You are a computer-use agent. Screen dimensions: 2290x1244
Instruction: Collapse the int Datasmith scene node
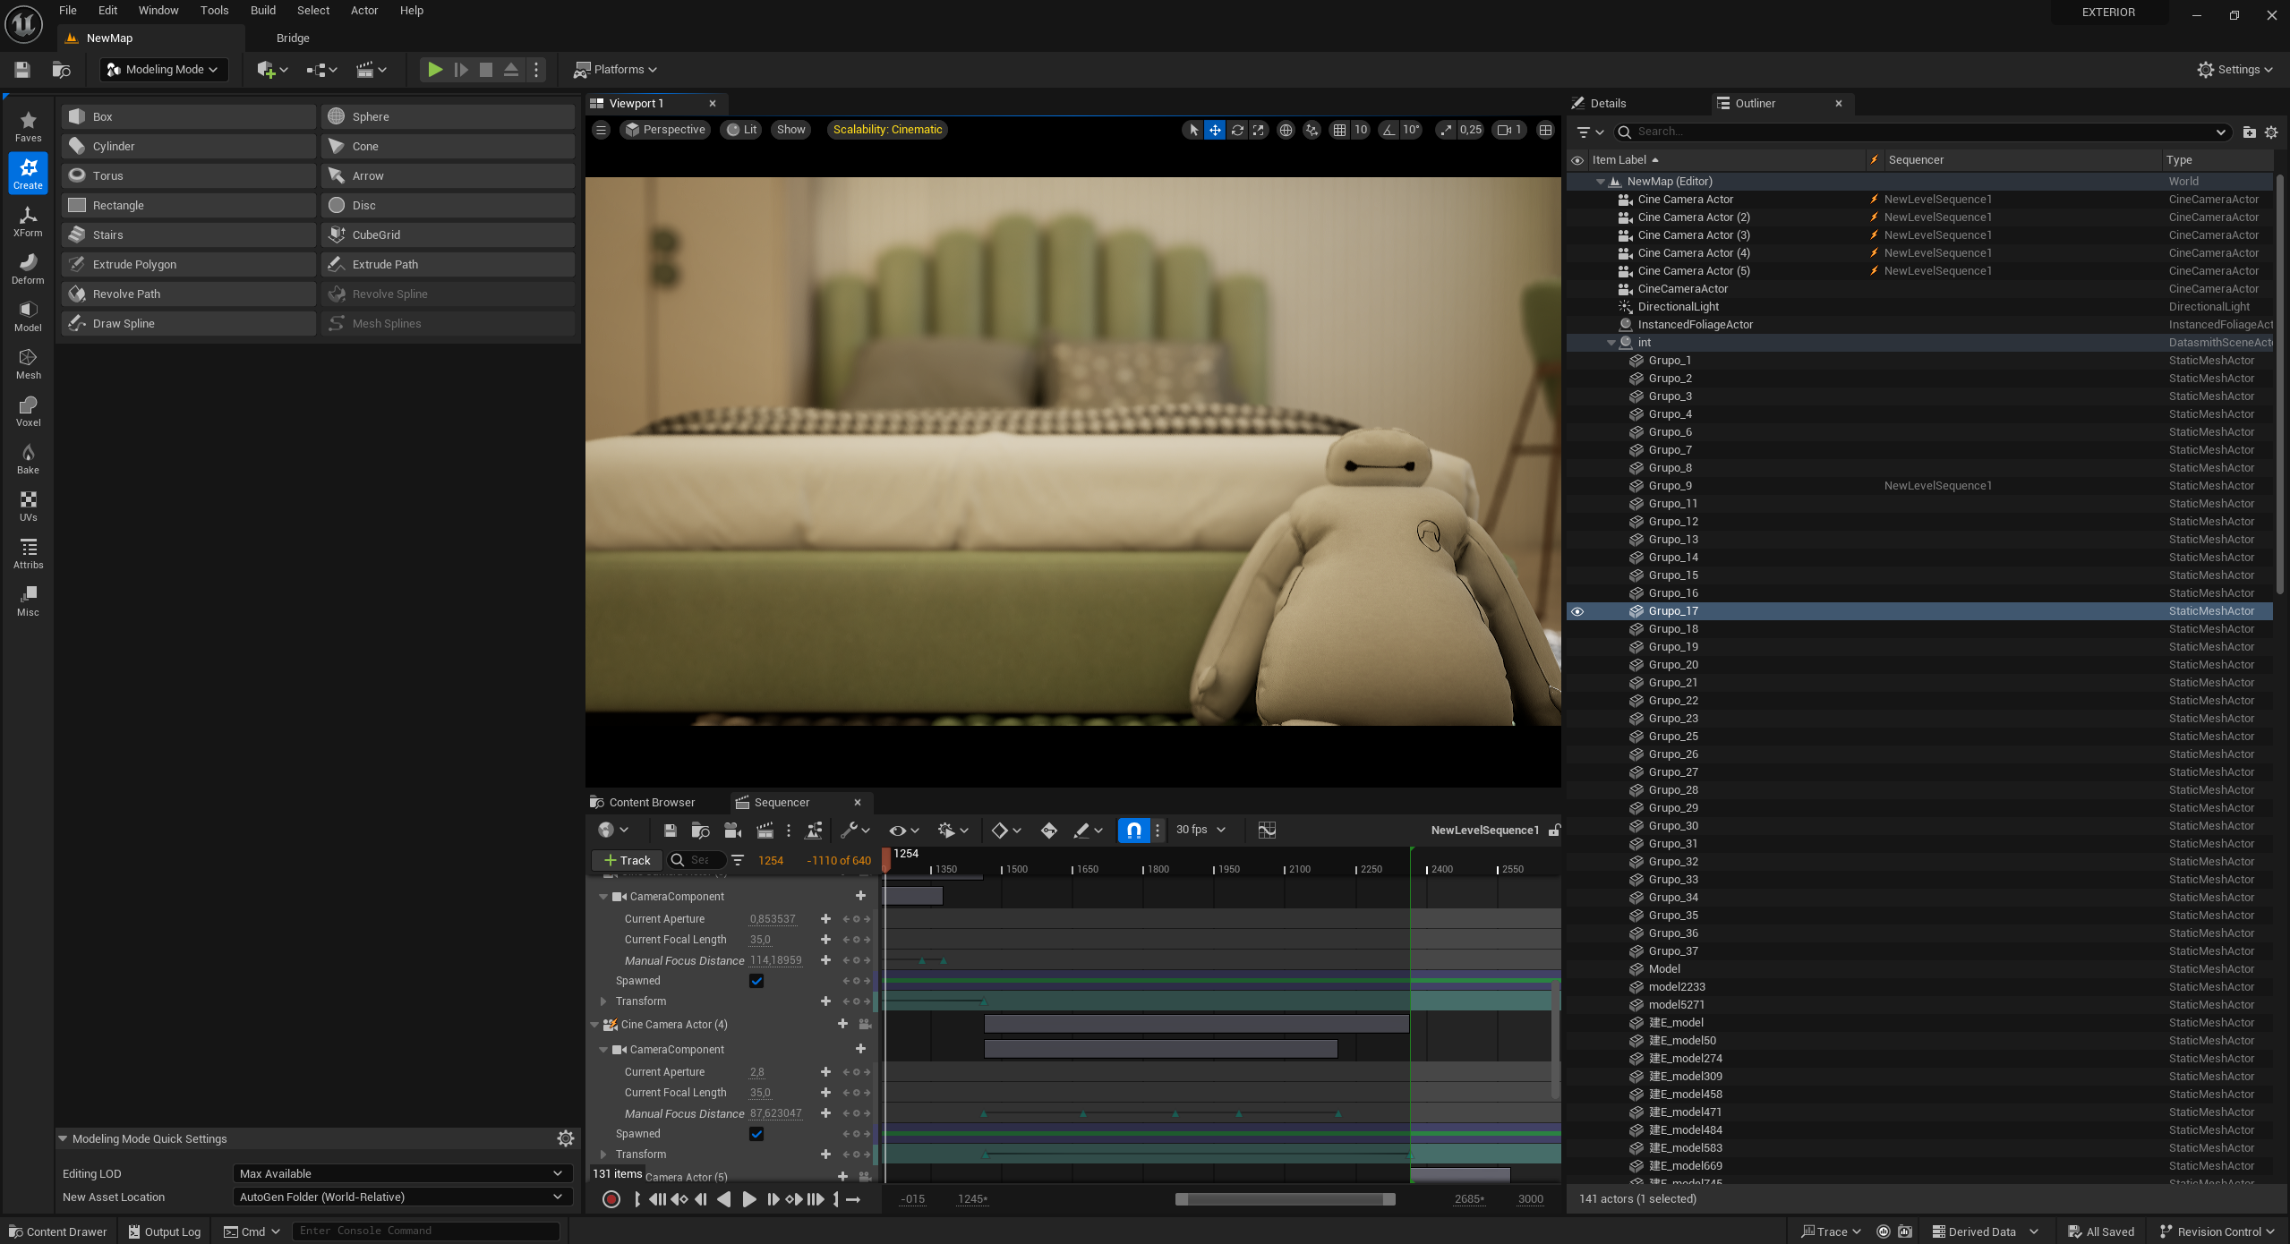tap(1611, 343)
